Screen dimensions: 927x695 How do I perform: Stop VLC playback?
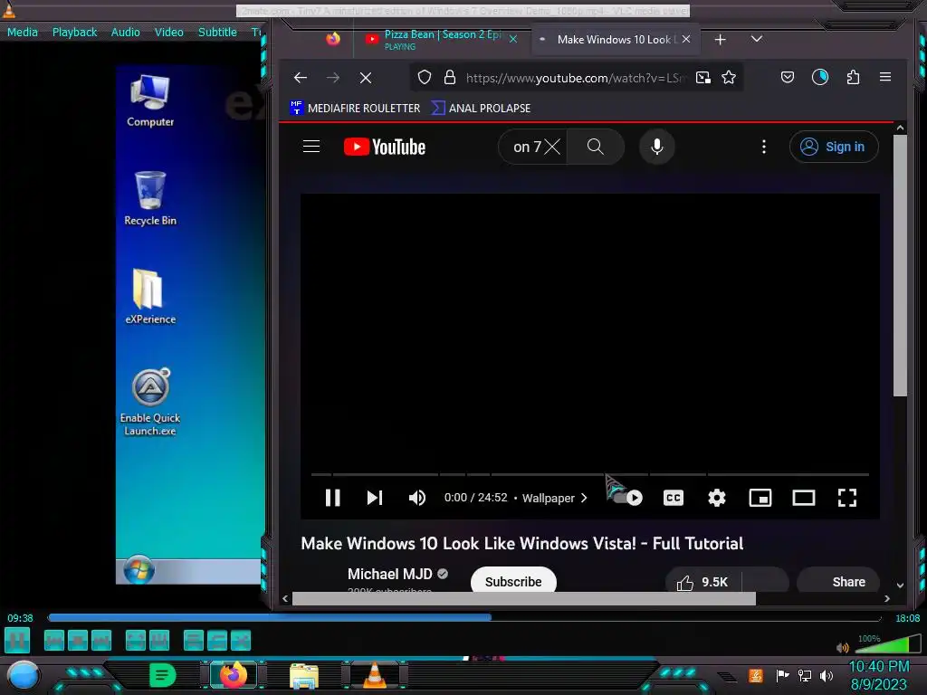pos(78,640)
